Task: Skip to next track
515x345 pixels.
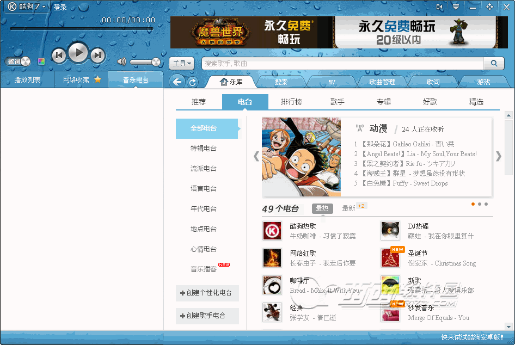Action: pos(97,55)
